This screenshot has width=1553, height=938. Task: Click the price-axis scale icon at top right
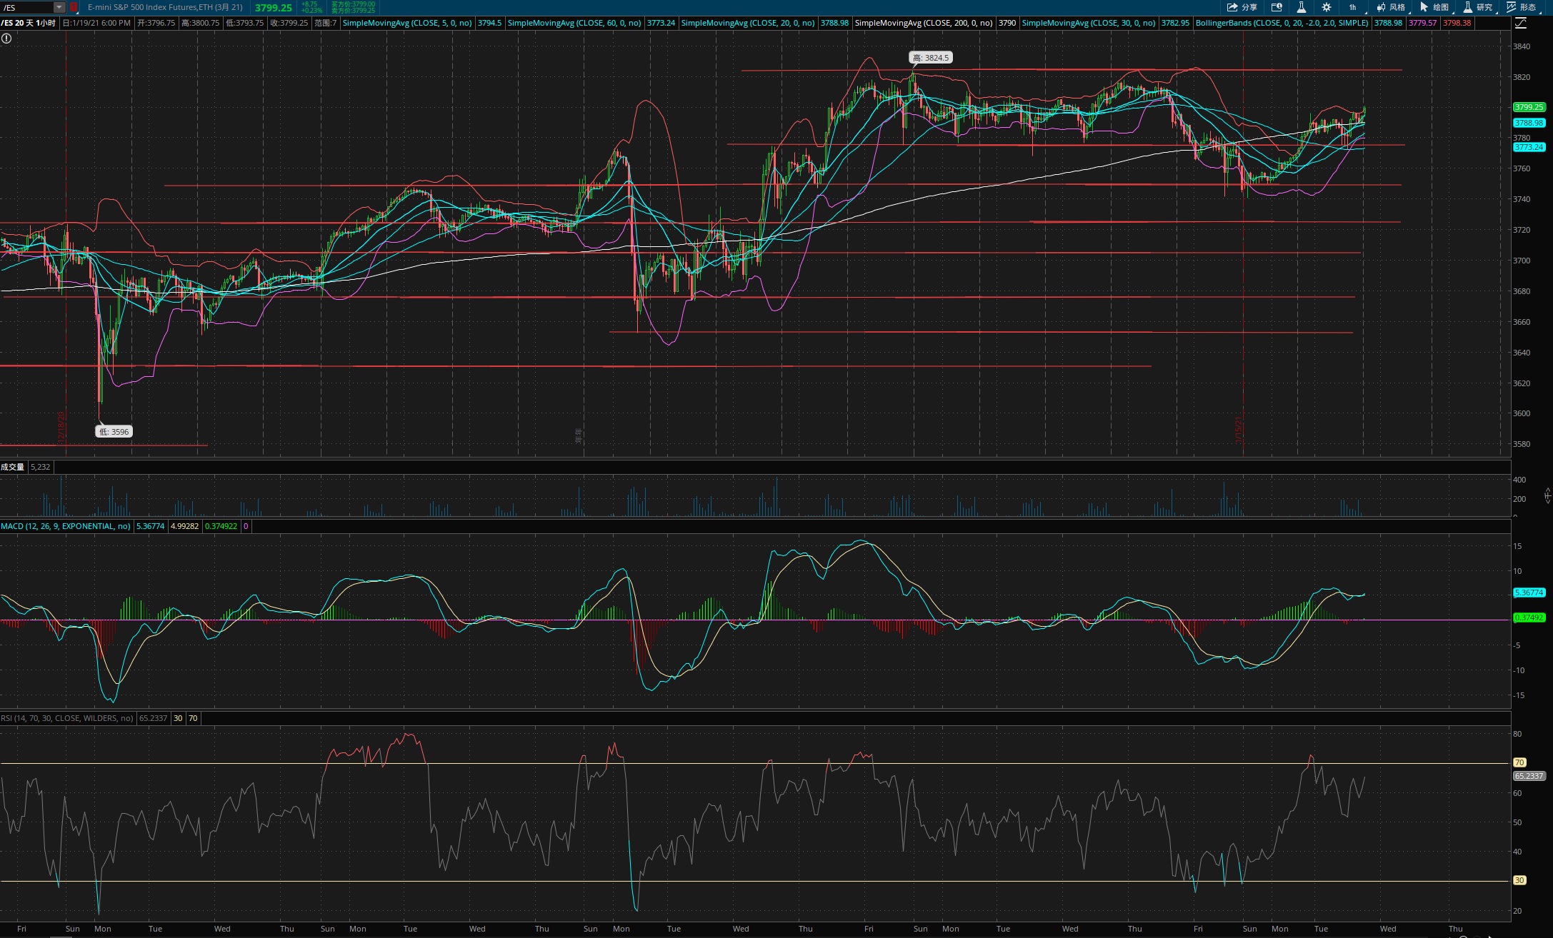[1521, 24]
